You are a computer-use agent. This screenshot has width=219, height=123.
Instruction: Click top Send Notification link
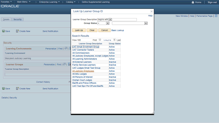(x=50, y=31)
